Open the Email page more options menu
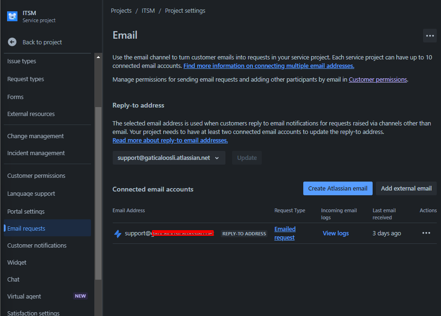The height and width of the screenshot is (316, 441). pyautogui.click(x=430, y=36)
